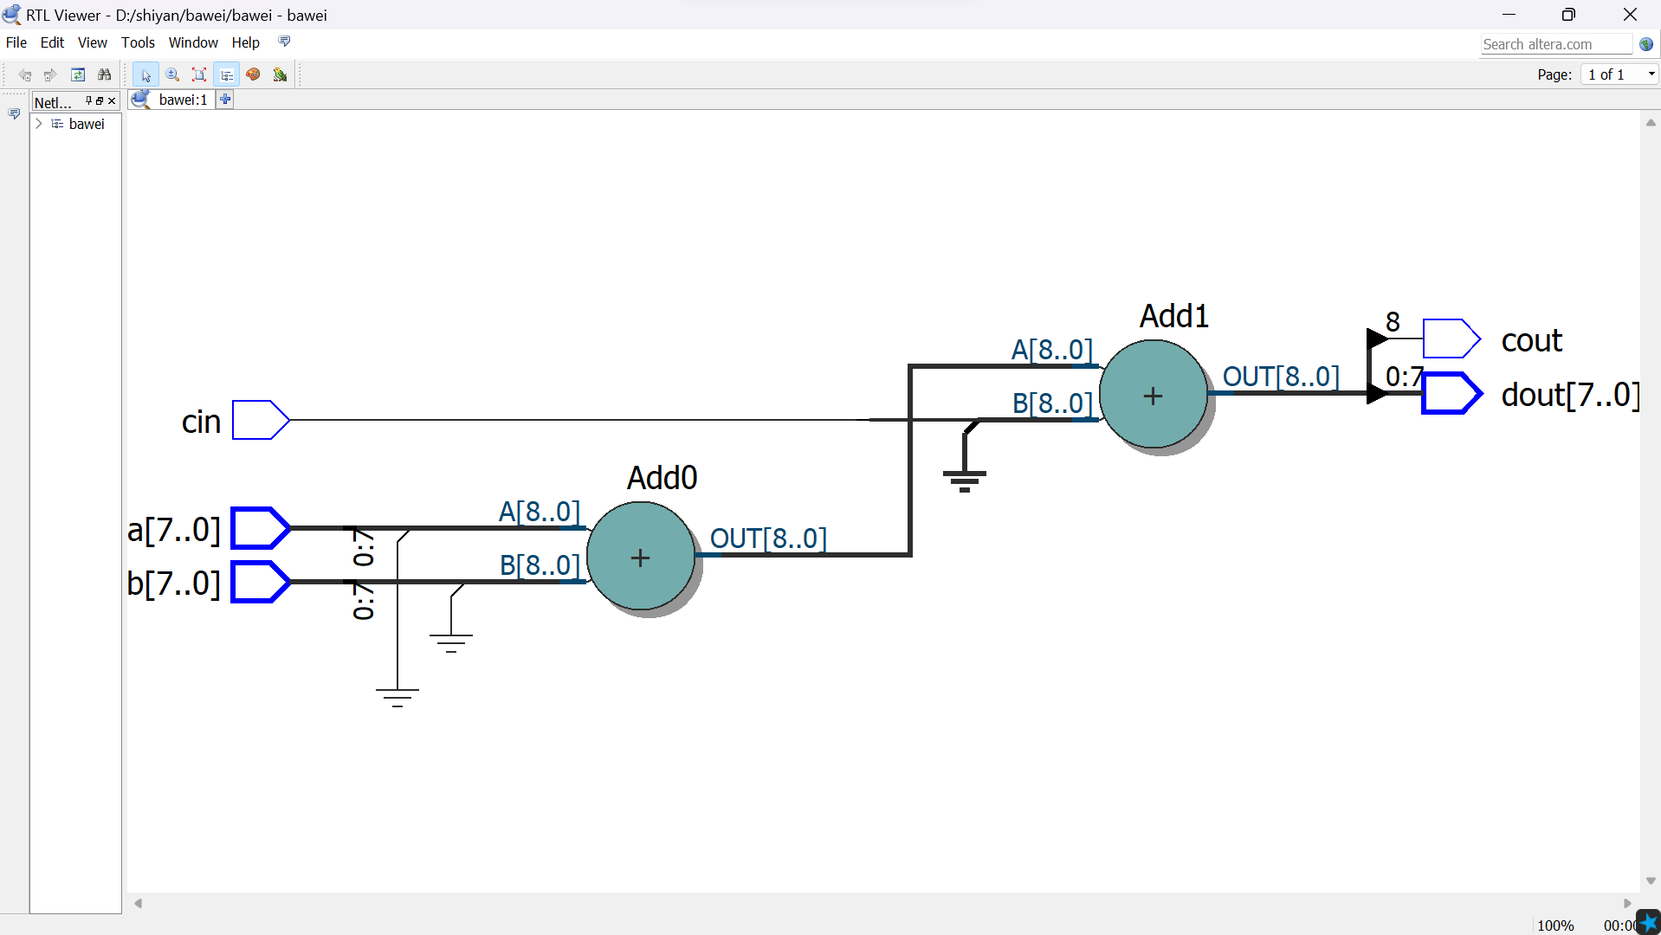This screenshot has width=1661, height=935.
Task: Click the bird's eye view icon
Action: click(x=280, y=75)
